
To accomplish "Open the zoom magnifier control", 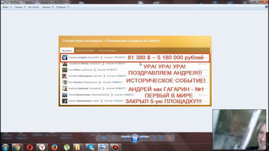I will pyautogui.click(x=104, y=138).
